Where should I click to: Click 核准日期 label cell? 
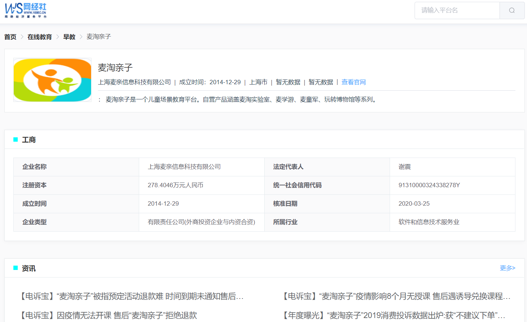click(327, 204)
